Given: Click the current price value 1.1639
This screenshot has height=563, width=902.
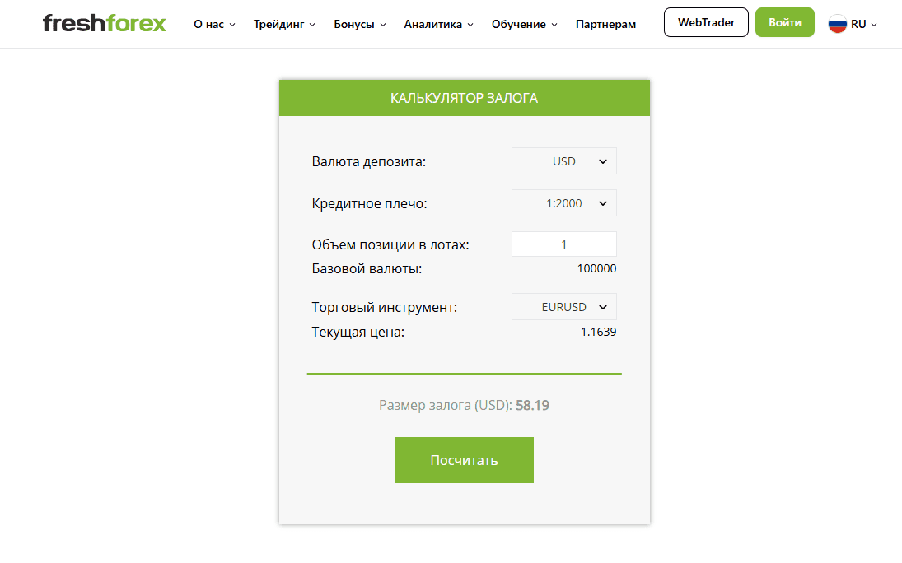Looking at the screenshot, I should [x=598, y=332].
